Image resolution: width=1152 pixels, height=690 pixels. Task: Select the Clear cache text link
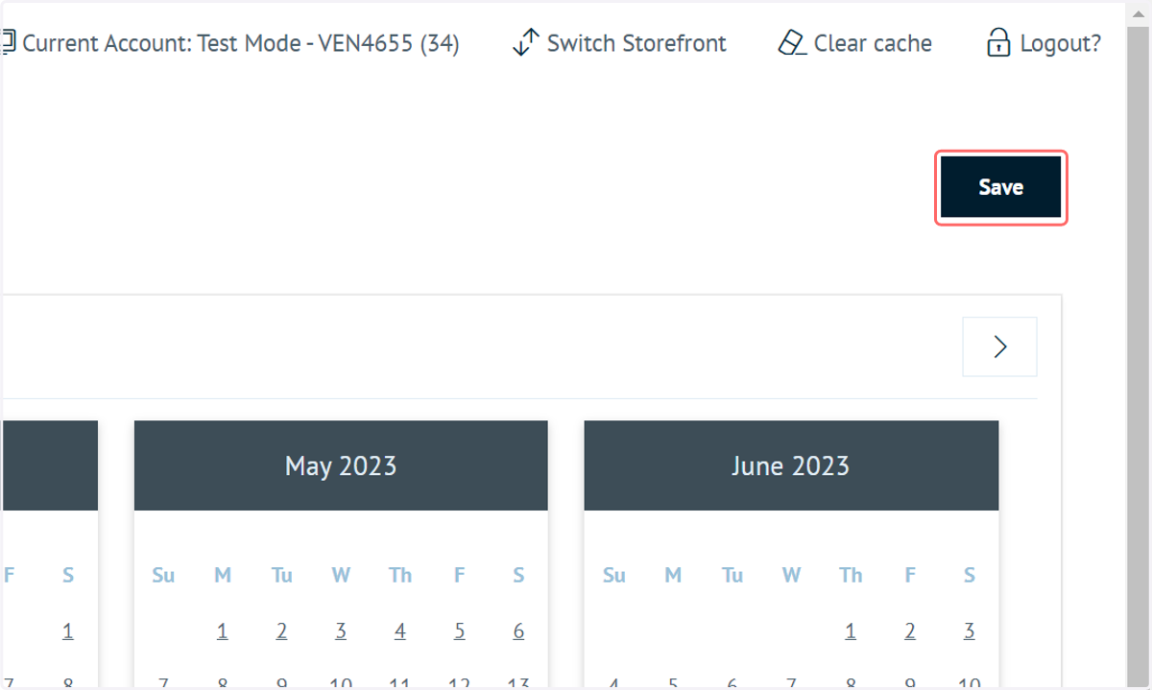tap(873, 43)
